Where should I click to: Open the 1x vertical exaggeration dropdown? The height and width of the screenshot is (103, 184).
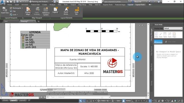pos(93,101)
